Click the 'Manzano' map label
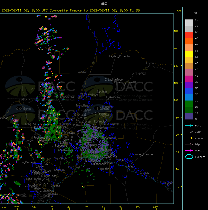The width and height of the screenshot is (208, 210). [x=21, y=195]
